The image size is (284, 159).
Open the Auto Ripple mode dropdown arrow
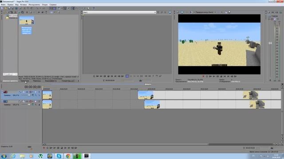coord(62,8)
